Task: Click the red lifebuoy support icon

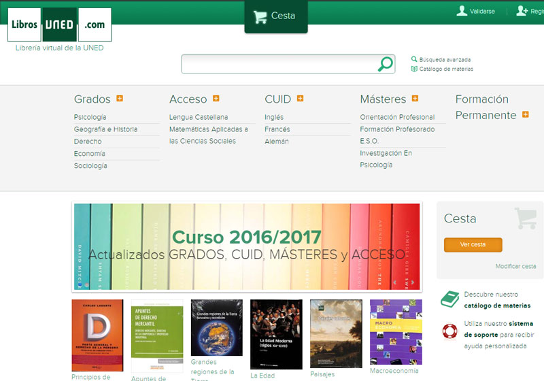Action: (449, 330)
